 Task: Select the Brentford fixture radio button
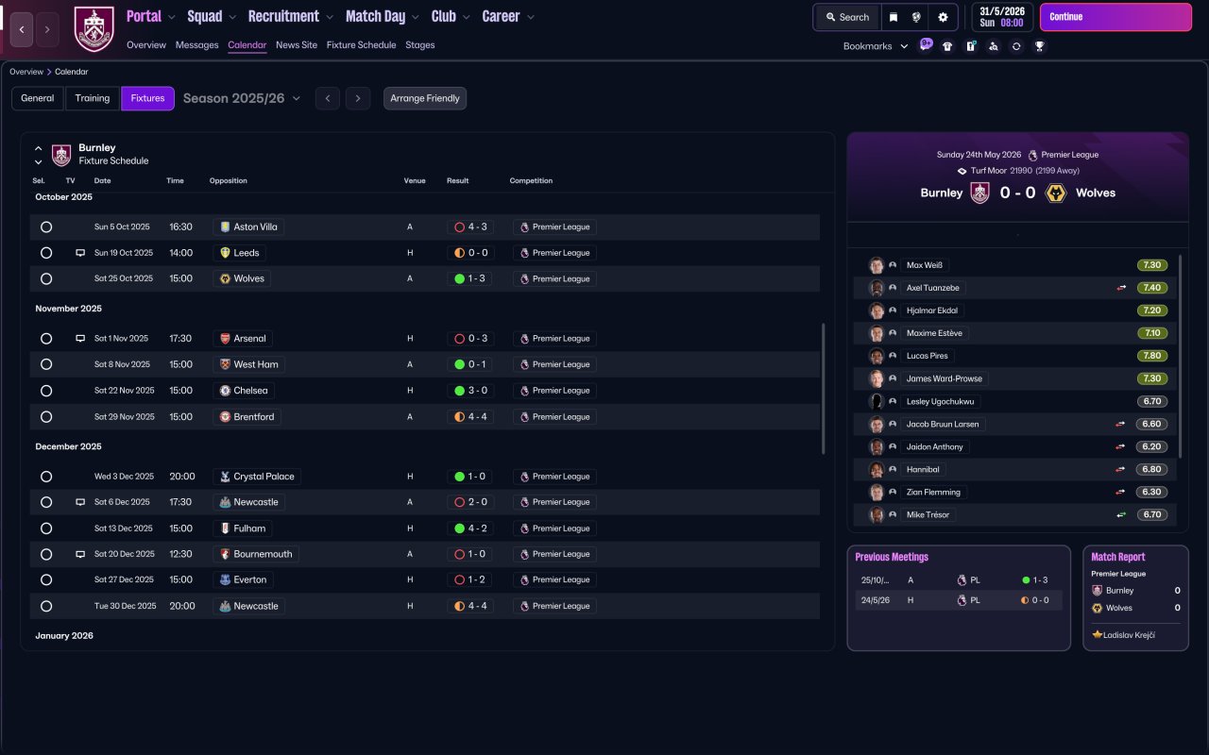click(46, 417)
